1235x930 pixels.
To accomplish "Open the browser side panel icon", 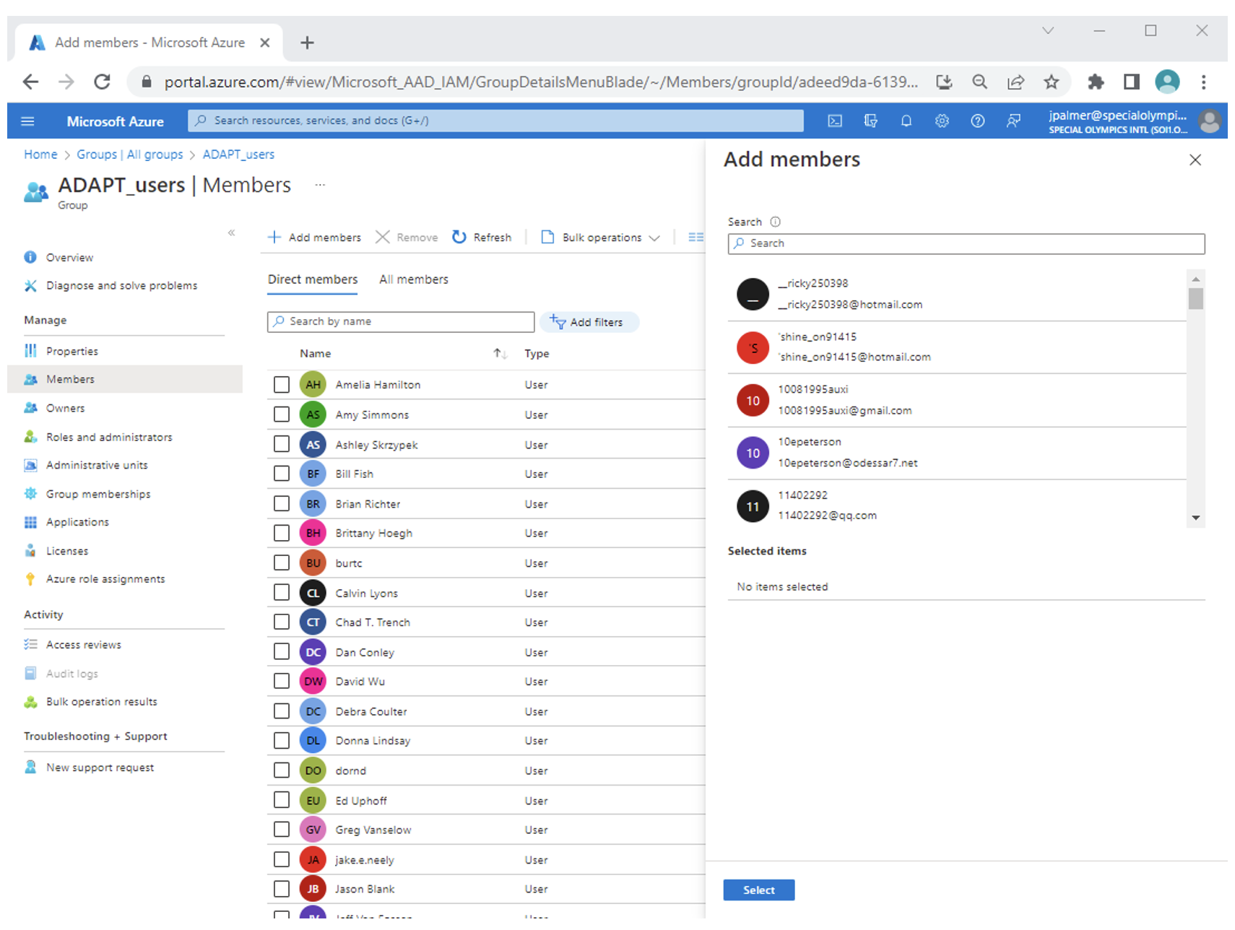I will (1131, 82).
